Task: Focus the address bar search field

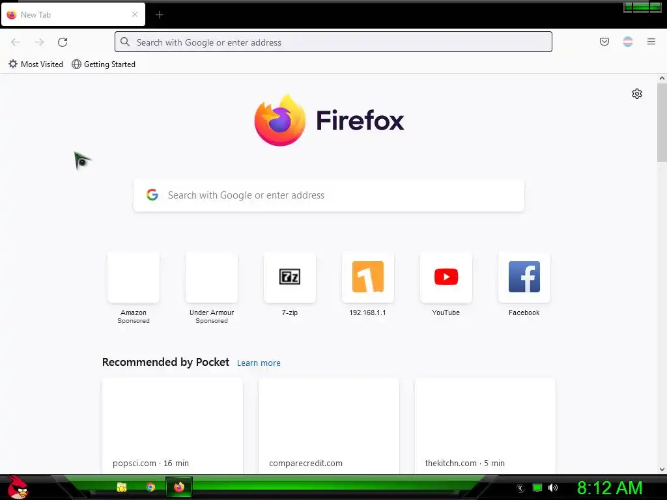Action: tap(333, 42)
